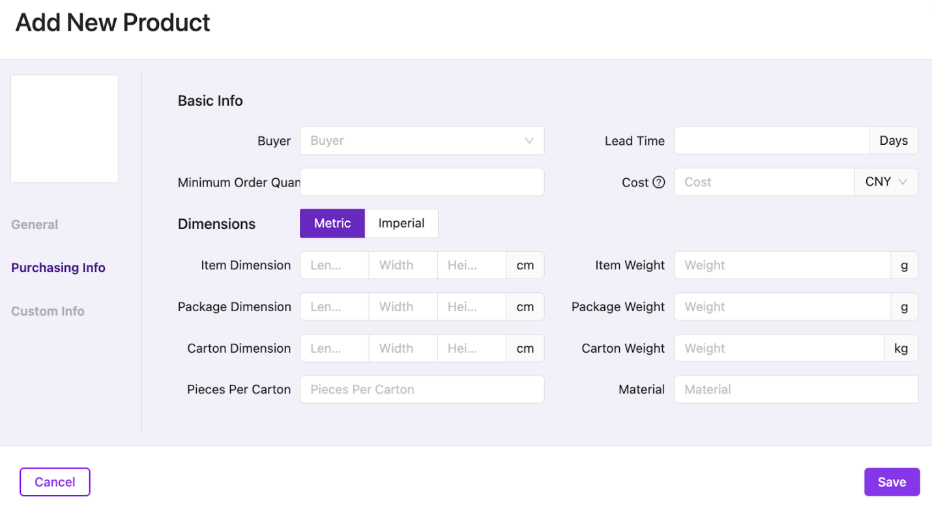Focus the Lead Time input field

(x=772, y=140)
